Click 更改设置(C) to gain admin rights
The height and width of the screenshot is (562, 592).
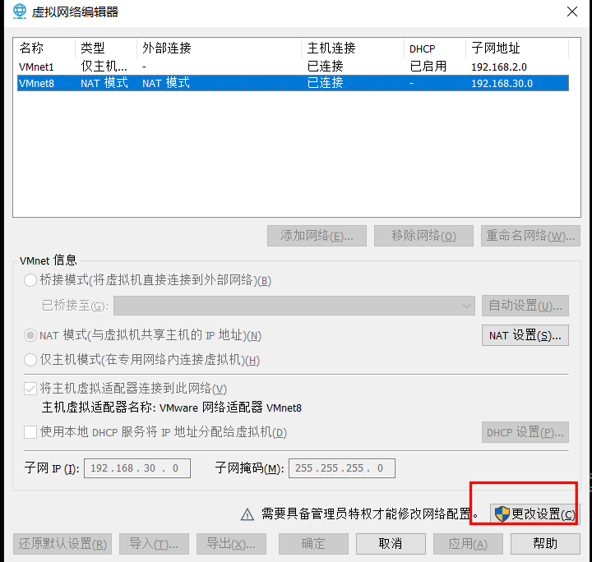tap(534, 514)
